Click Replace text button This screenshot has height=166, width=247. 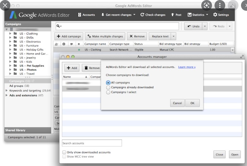click(x=160, y=36)
